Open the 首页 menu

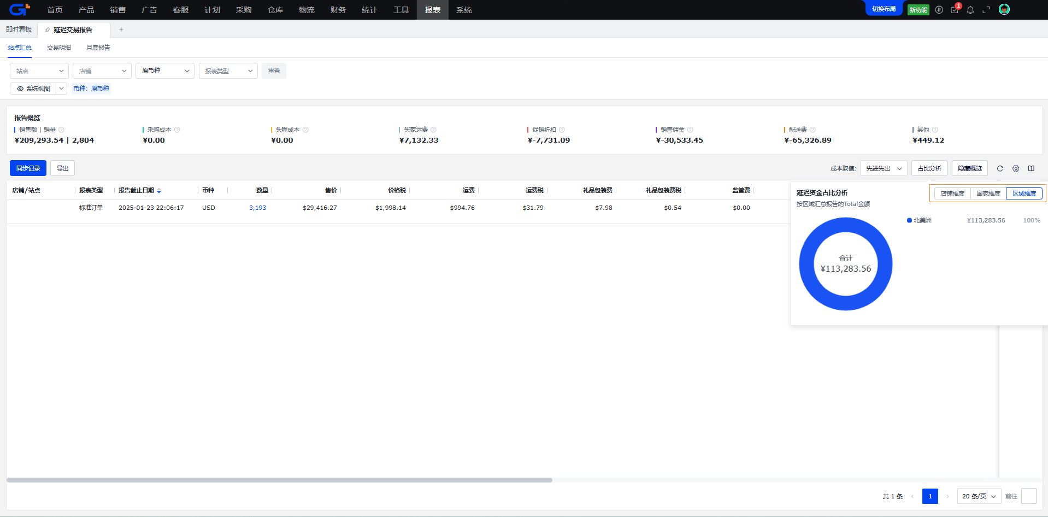coord(55,10)
